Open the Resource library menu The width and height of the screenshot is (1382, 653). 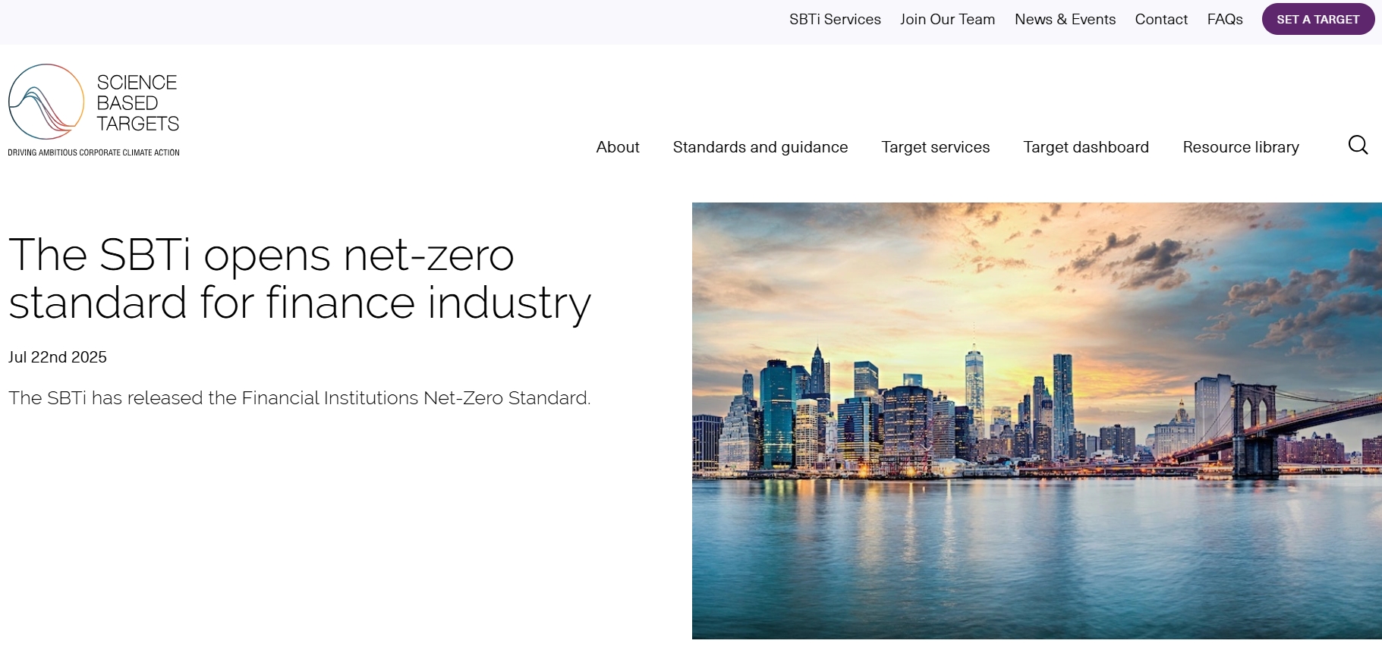(x=1241, y=147)
